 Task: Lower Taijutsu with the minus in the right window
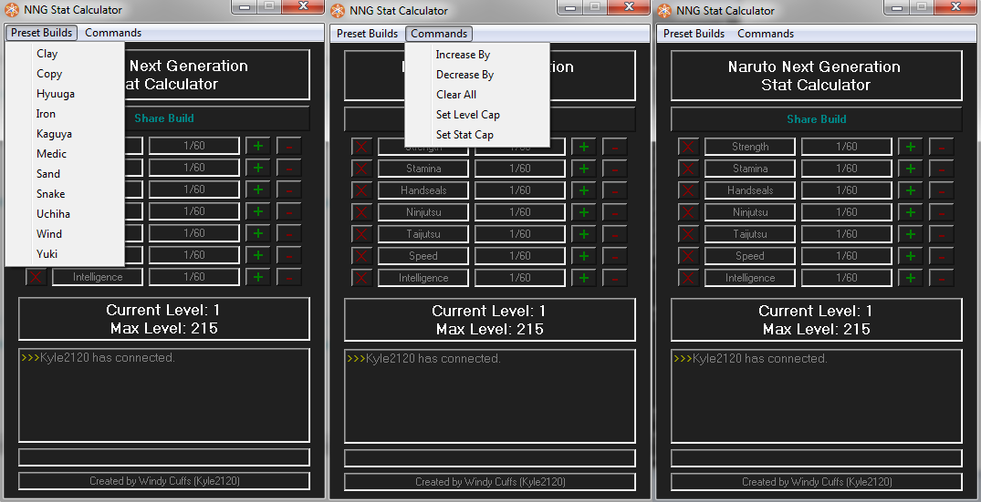click(x=942, y=234)
